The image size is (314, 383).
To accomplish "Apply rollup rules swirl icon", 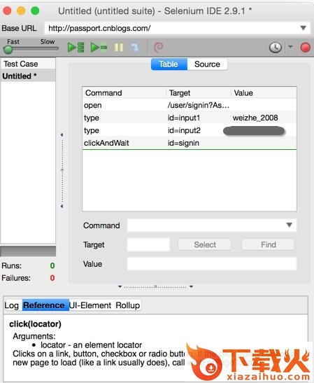I will [x=159, y=47].
